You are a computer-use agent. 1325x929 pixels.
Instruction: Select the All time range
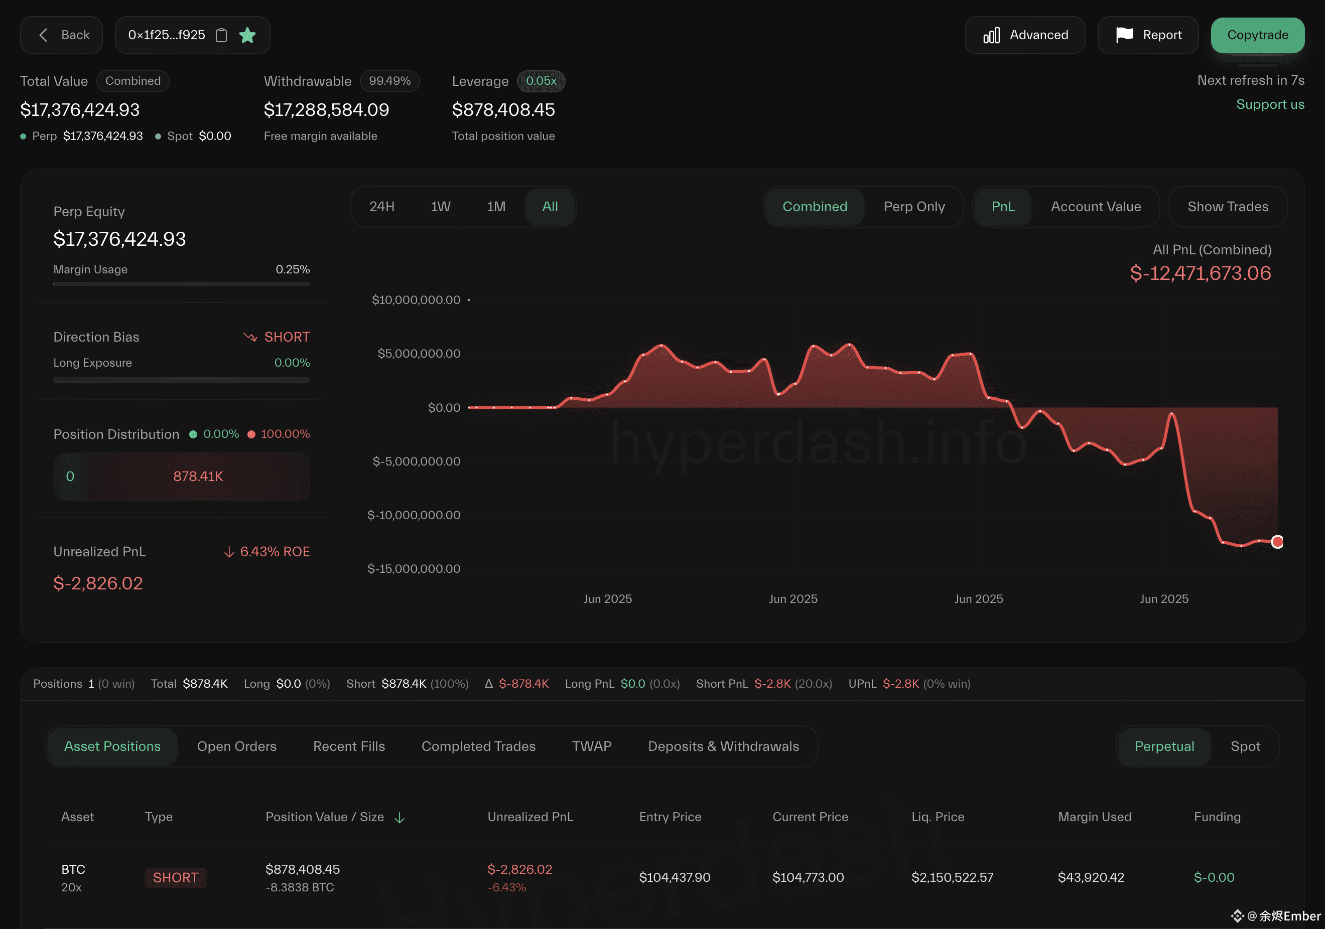point(550,207)
